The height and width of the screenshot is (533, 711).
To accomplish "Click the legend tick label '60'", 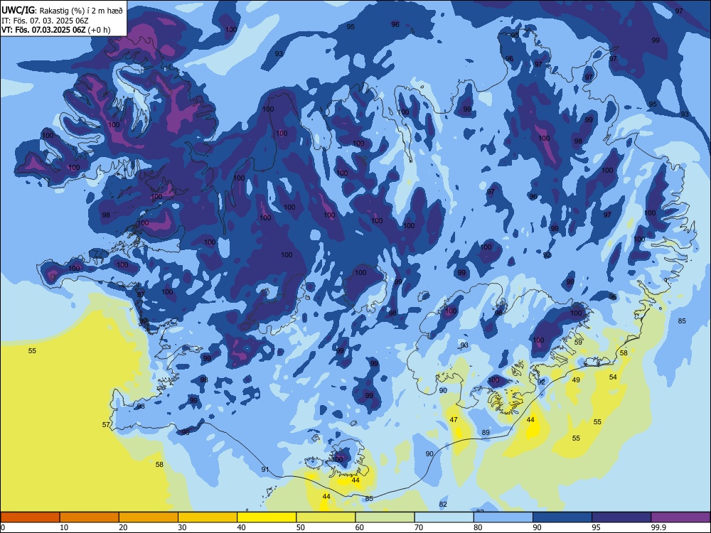I will [x=360, y=527].
